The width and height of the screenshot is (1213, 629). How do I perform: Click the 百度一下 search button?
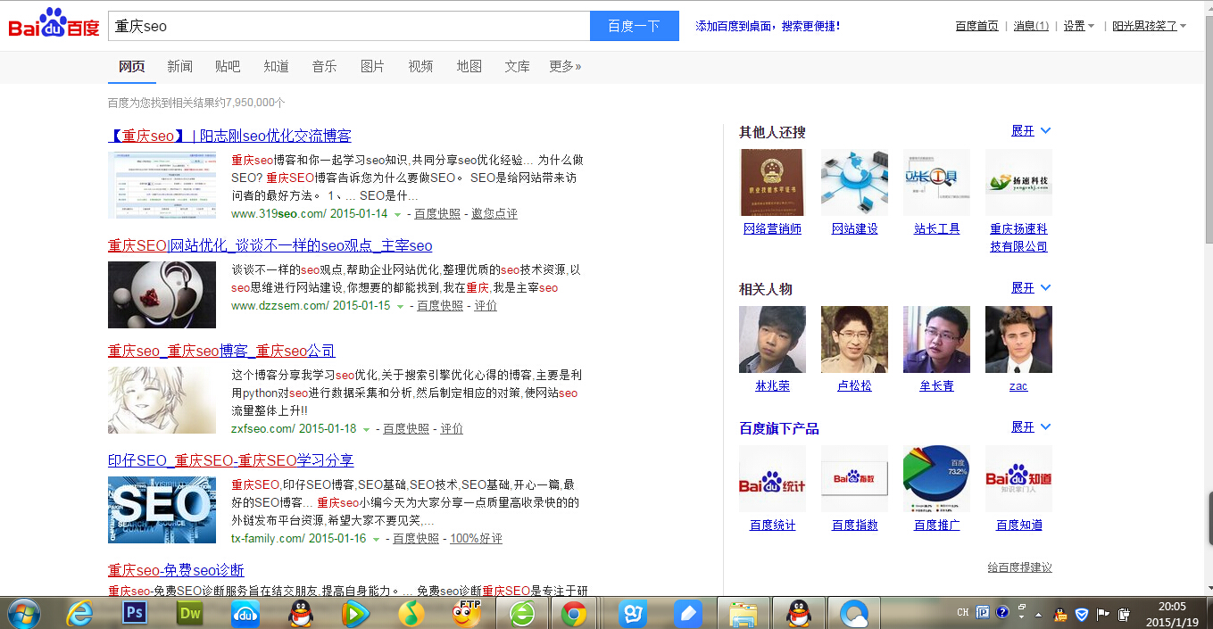pos(635,26)
